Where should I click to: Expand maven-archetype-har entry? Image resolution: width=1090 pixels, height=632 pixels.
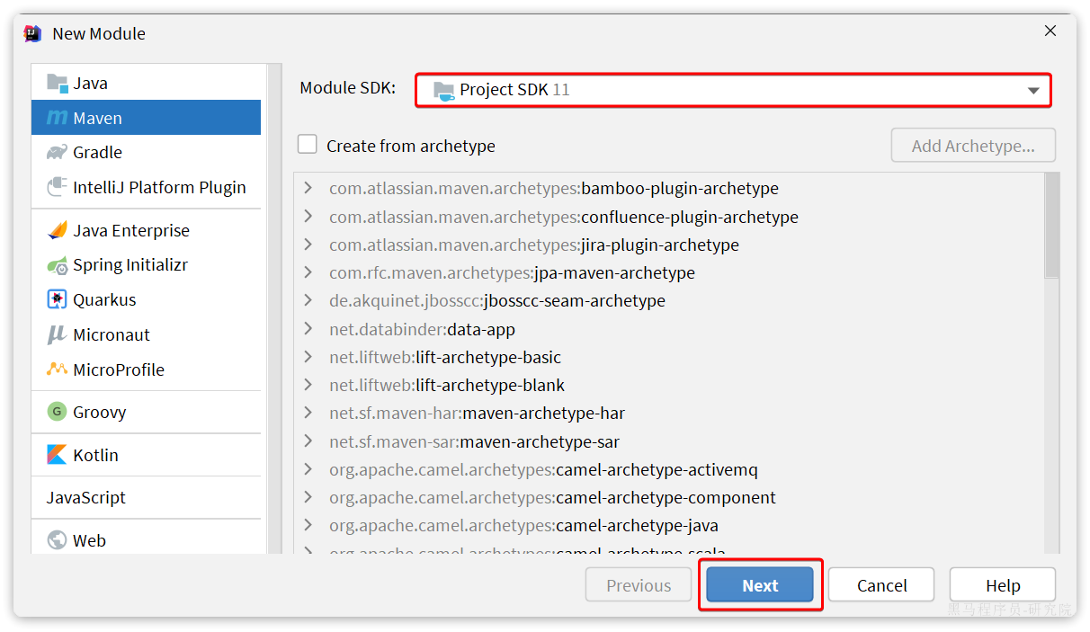(x=308, y=413)
